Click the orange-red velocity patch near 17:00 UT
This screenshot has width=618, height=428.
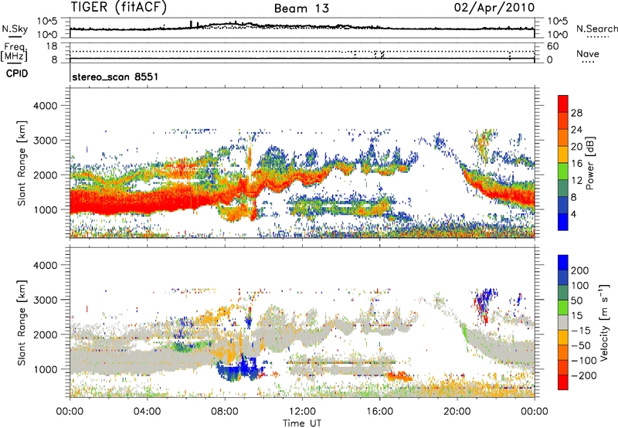[399, 376]
